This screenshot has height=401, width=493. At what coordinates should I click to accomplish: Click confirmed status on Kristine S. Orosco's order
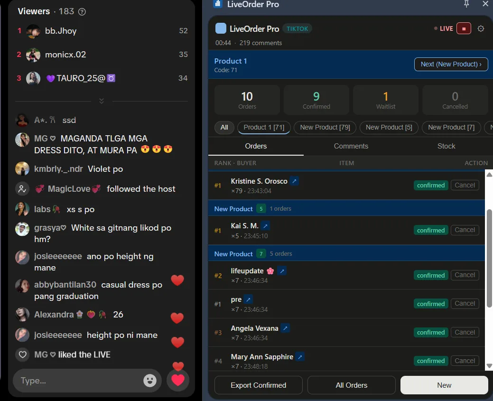431,185
